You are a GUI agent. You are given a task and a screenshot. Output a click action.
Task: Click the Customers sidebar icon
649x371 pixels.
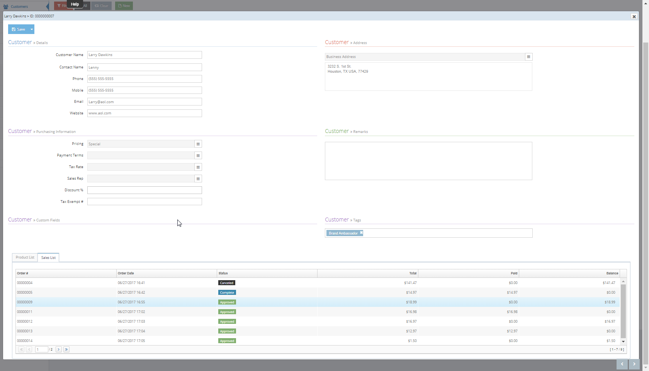tap(5, 6)
